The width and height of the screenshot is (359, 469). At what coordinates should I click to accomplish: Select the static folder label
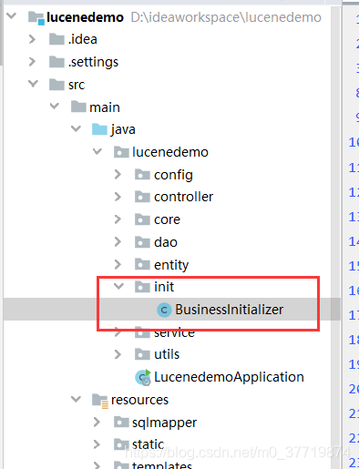tap(148, 444)
